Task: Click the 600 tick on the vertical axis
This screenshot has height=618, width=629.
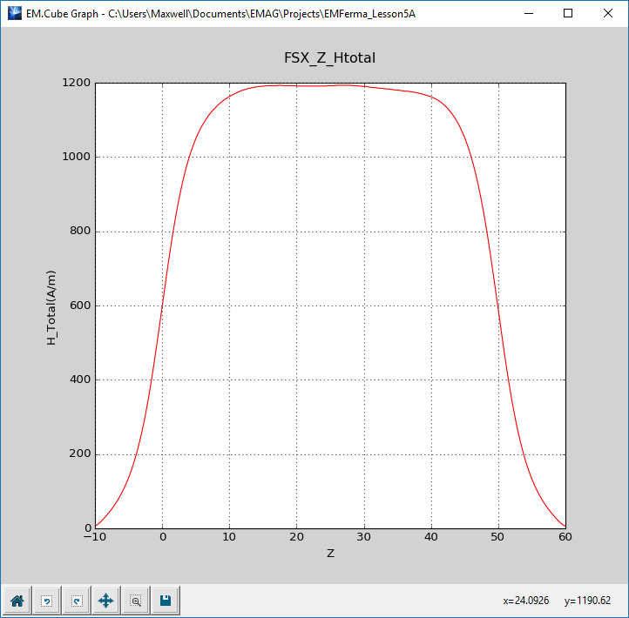Action: (x=79, y=306)
